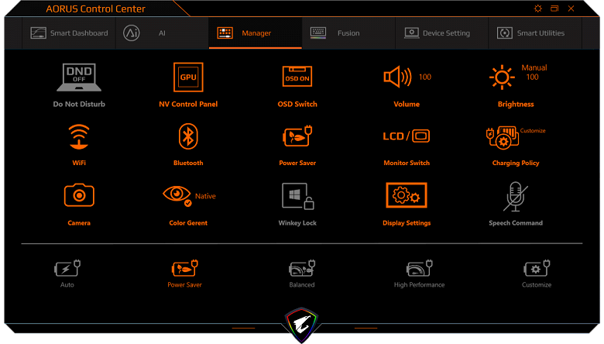Open the Device Setting tab

click(442, 33)
